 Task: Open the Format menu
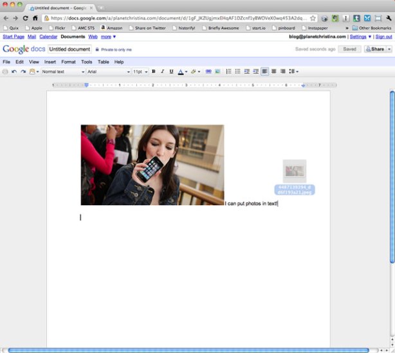[x=68, y=62]
